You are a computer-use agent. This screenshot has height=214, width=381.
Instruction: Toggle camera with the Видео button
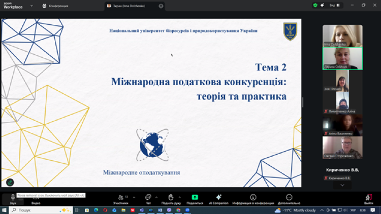(36, 199)
